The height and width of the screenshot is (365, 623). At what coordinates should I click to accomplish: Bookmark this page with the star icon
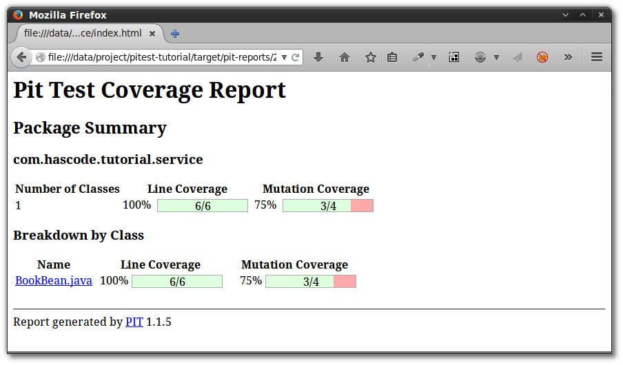370,57
